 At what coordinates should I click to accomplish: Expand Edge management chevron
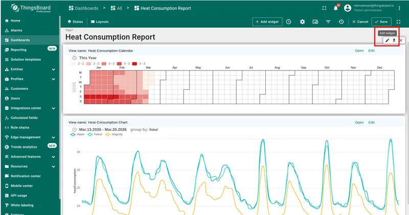[54, 137]
